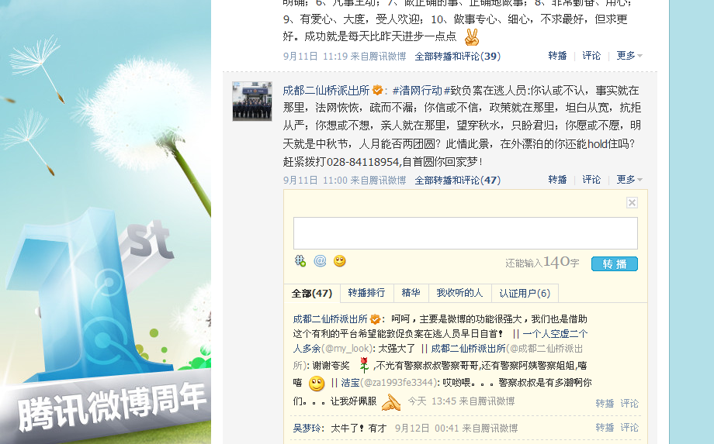The image size is (714, 444).
Task: Click the blue 转播 submit button
Action: (x=615, y=263)
